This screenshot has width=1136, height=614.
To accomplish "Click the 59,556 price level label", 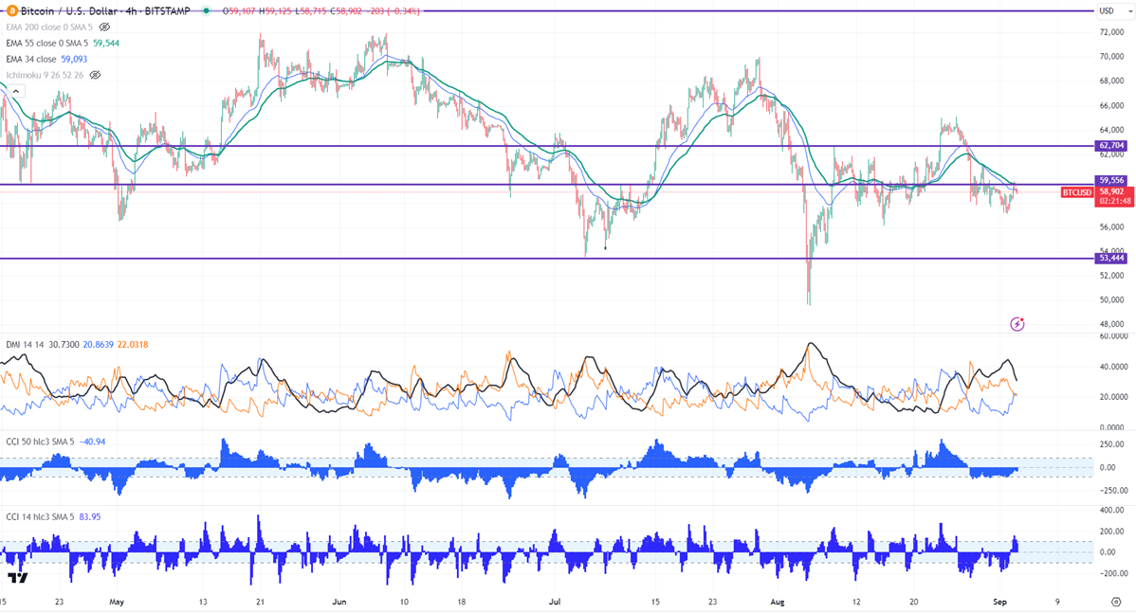I will click(x=1111, y=180).
